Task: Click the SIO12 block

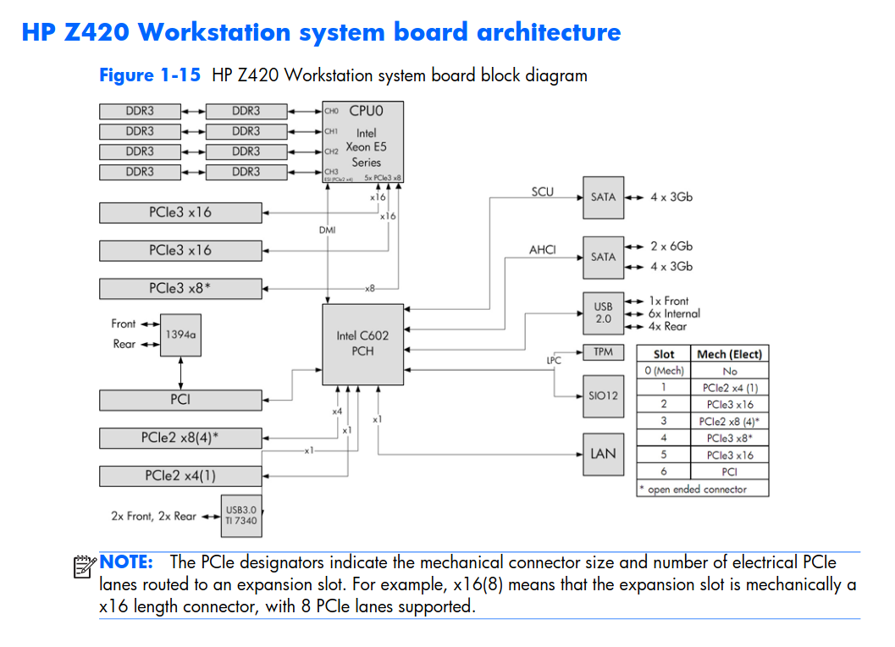Action: pos(604,395)
